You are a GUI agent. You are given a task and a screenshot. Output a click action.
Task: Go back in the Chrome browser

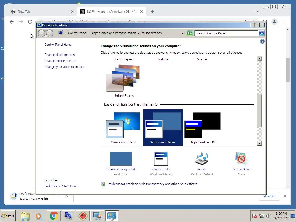point(12,22)
